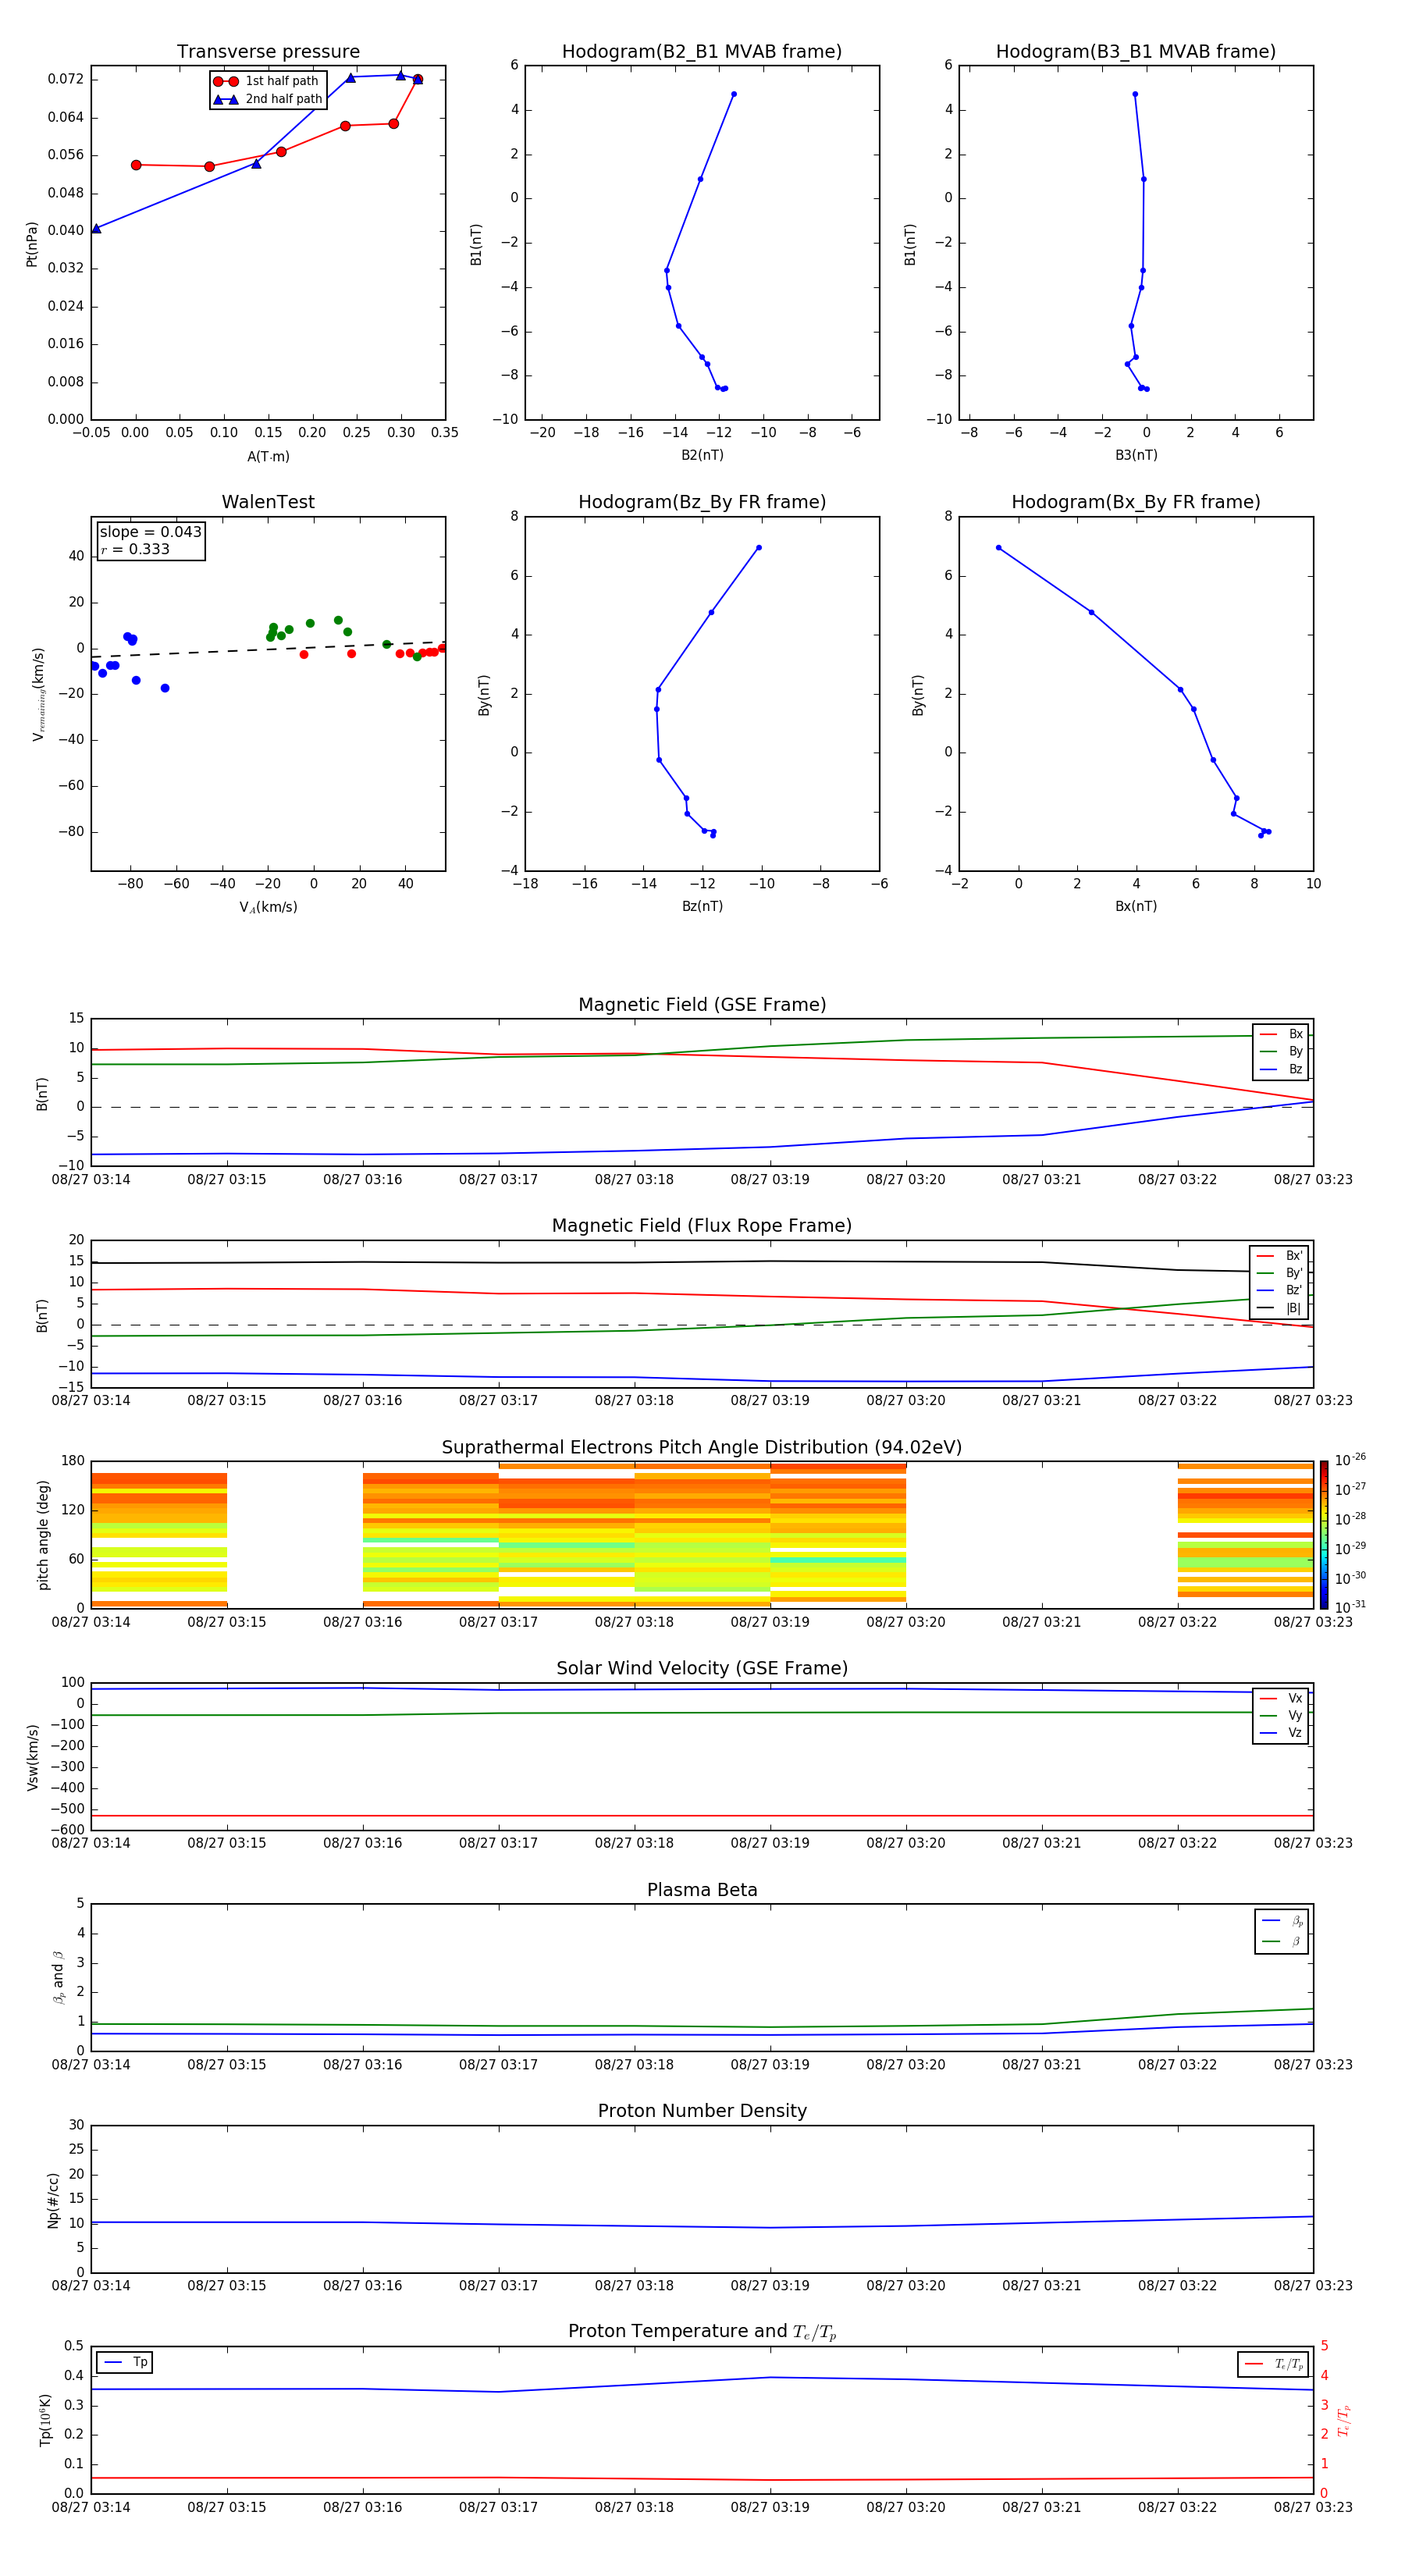The image size is (1405, 2576).
Task: Select the "Hodogram(B3_B1 MVAB frame)" title
Action: pos(1136,52)
